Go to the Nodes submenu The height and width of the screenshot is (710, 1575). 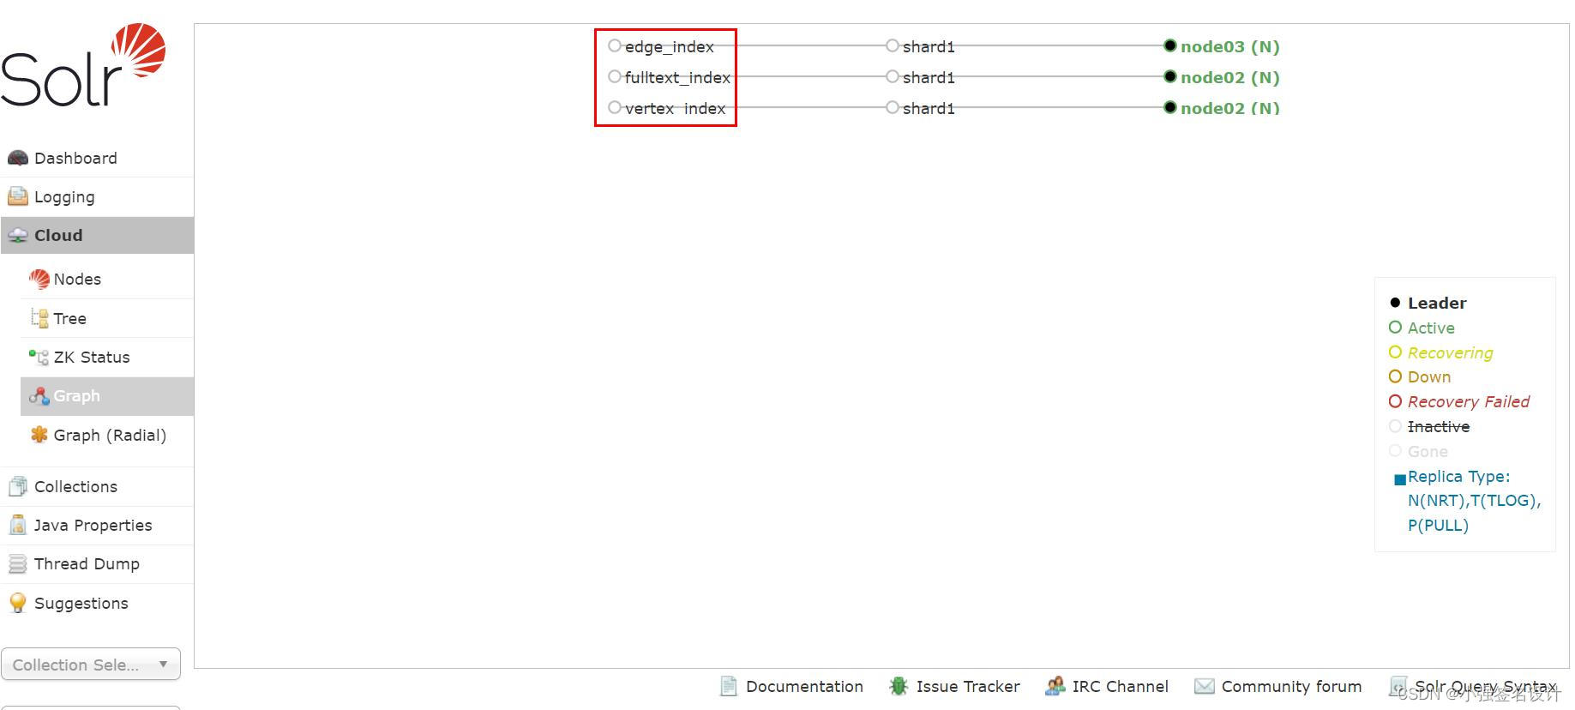coord(107,279)
